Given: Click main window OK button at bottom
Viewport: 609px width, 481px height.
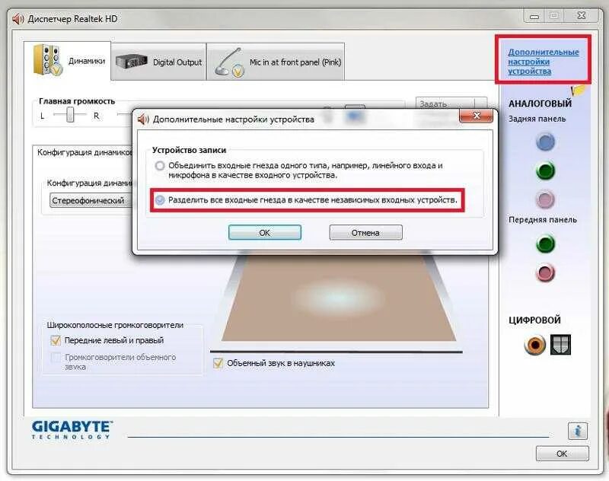Looking at the screenshot, I should click(x=562, y=454).
